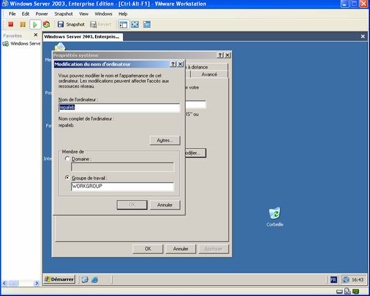
Task: Open the Edit menu
Action: 26,13
